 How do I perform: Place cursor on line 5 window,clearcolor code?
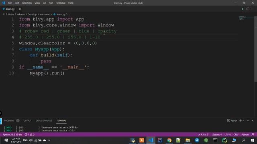(58, 43)
